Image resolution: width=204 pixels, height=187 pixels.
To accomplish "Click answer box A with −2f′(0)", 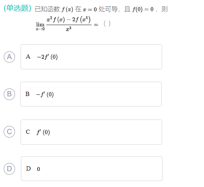I will [91, 57].
